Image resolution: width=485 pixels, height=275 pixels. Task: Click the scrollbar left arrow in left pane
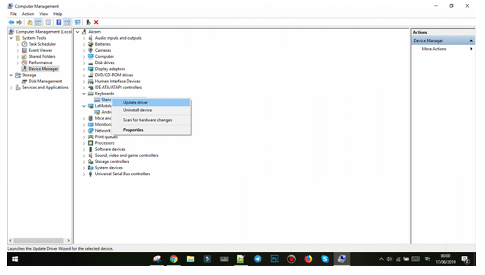click(x=11, y=241)
